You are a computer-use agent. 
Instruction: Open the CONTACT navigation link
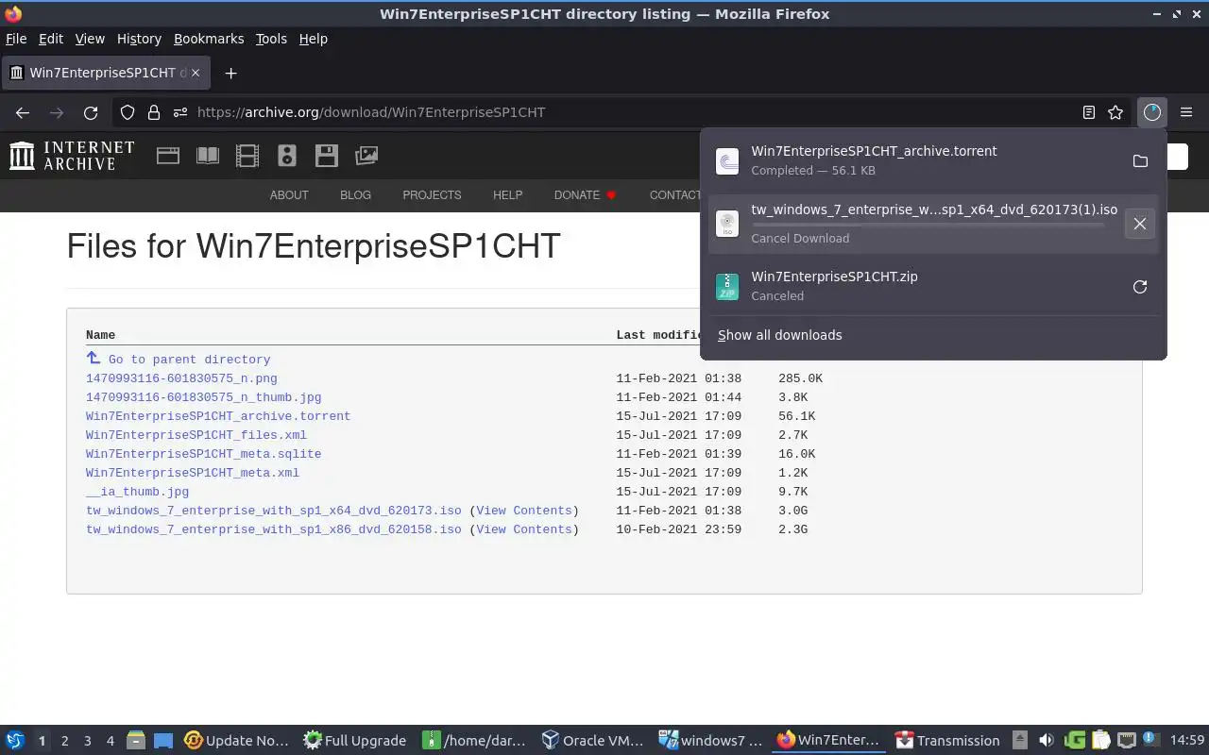(674, 195)
